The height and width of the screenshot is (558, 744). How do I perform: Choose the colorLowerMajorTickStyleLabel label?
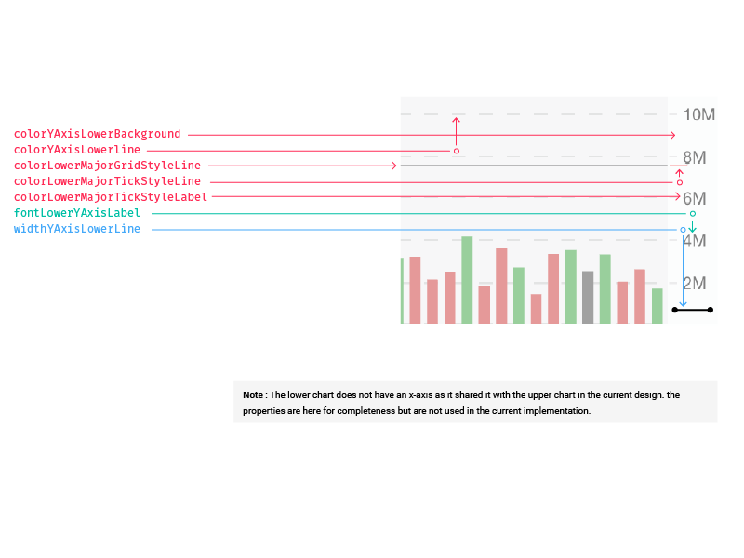110,197
